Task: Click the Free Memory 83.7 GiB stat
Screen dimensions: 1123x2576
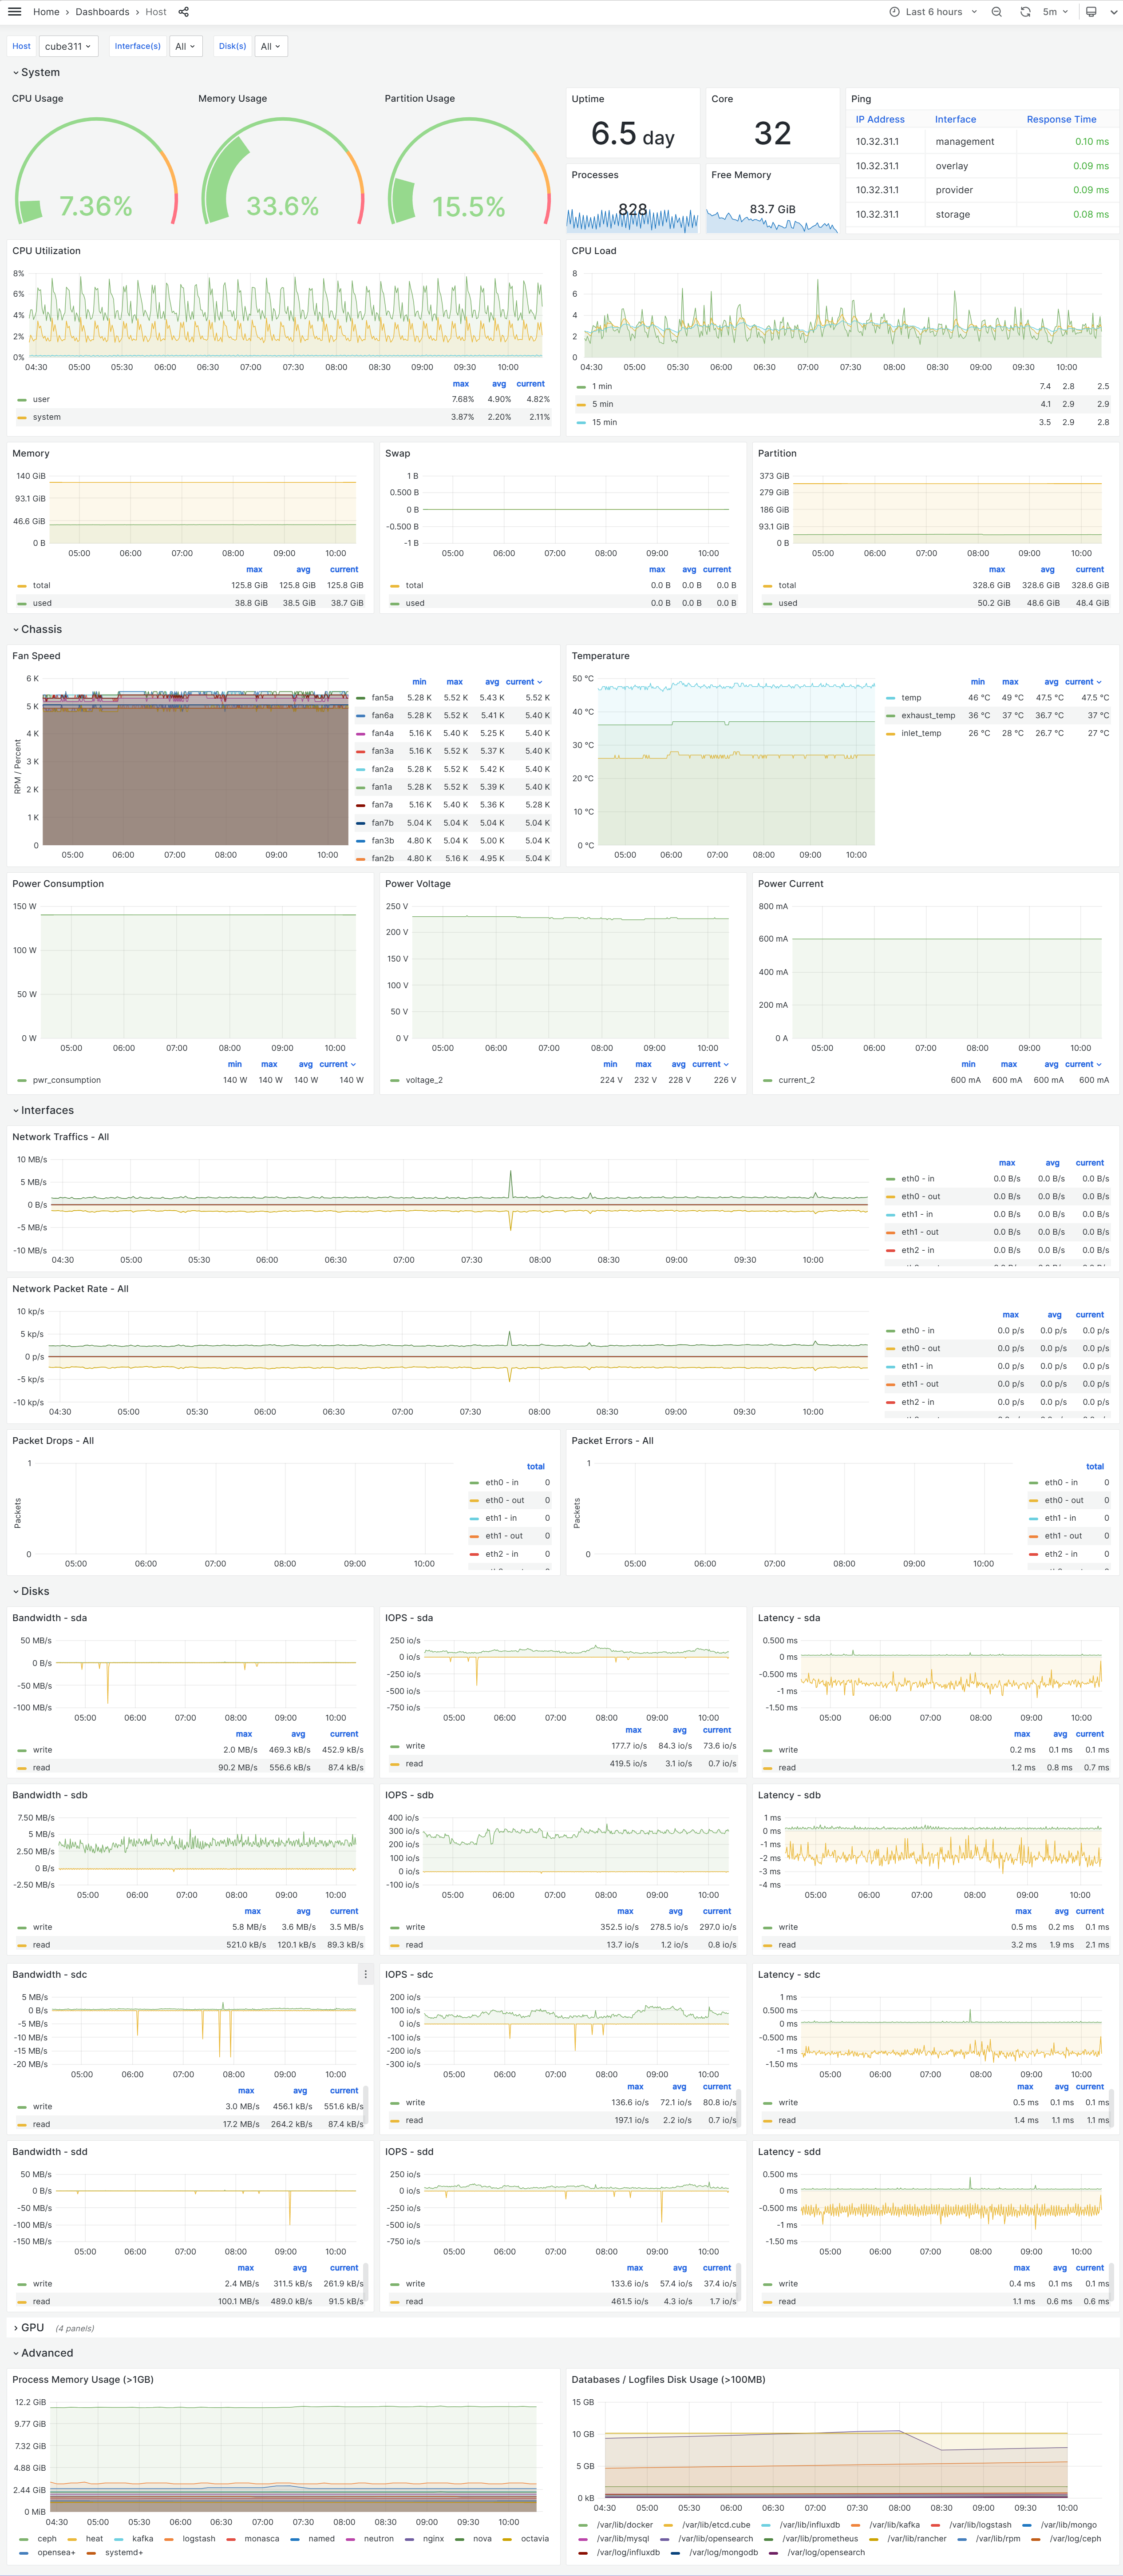Action: (772, 209)
